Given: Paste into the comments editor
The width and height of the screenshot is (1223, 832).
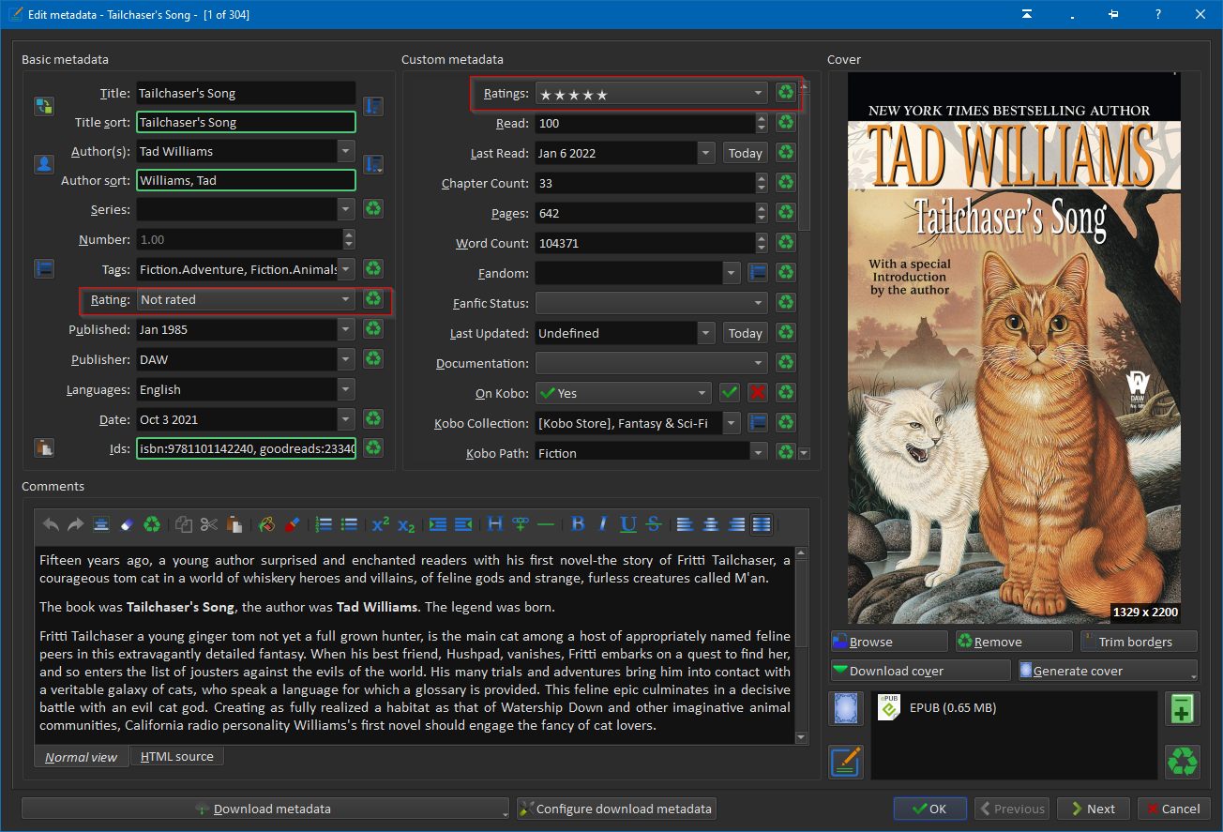Looking at the screenshot, I should click(234, 524).
